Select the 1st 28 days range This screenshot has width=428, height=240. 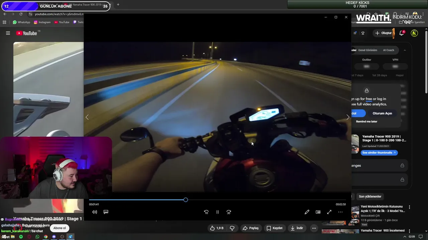(x=380, y=75)
